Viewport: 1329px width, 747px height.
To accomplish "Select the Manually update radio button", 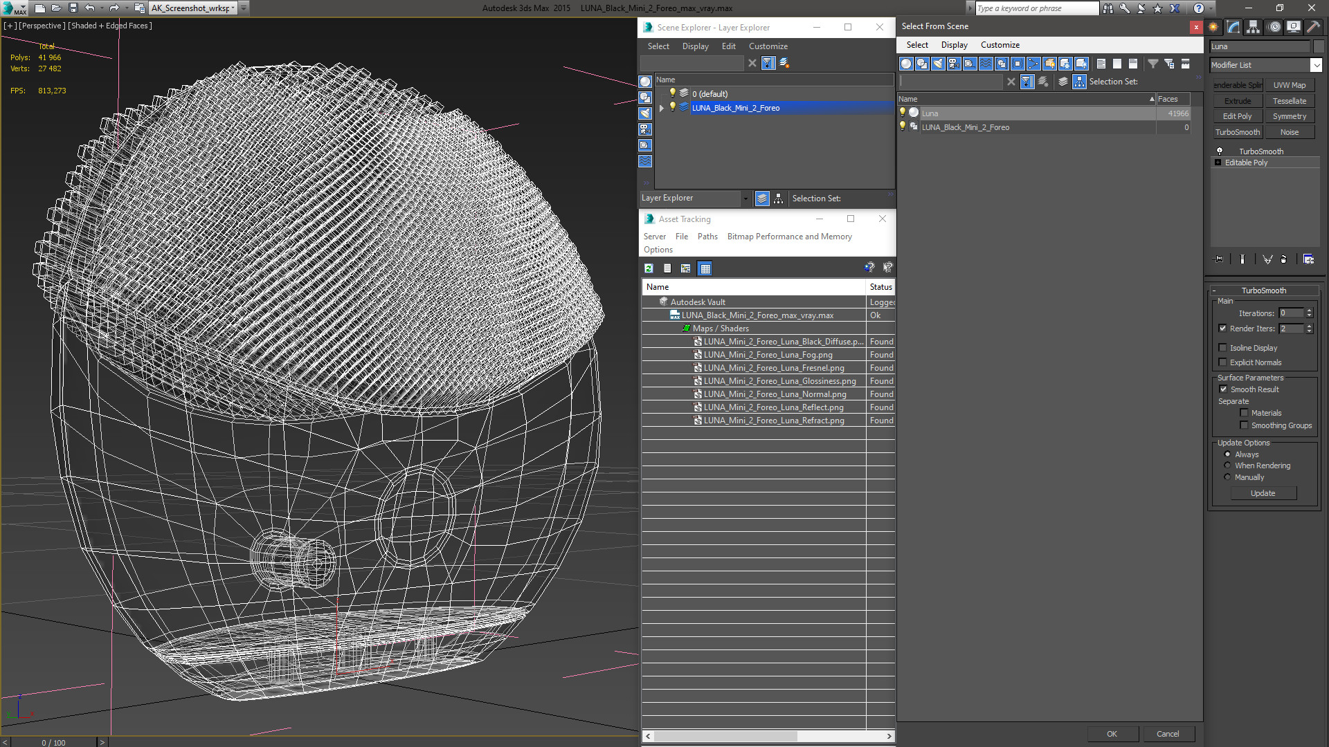I will [x=1227, y=477].
